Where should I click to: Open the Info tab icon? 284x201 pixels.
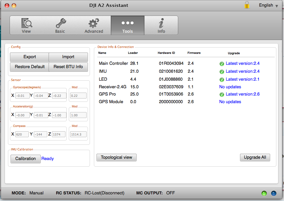(161, 23)
